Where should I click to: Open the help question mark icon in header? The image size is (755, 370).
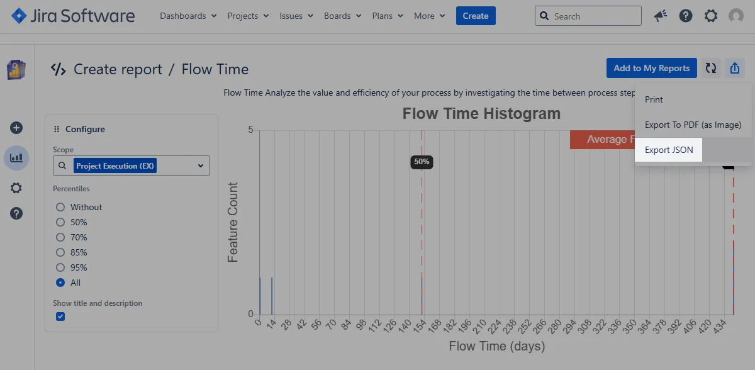coord(686,16)
